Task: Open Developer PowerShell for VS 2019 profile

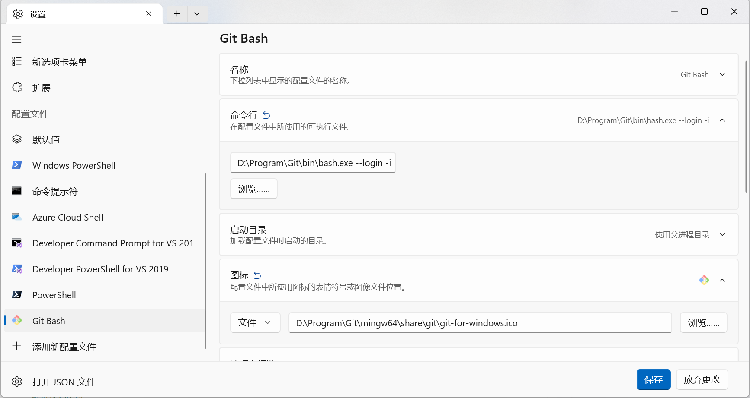Action: [x=104, y=269]
